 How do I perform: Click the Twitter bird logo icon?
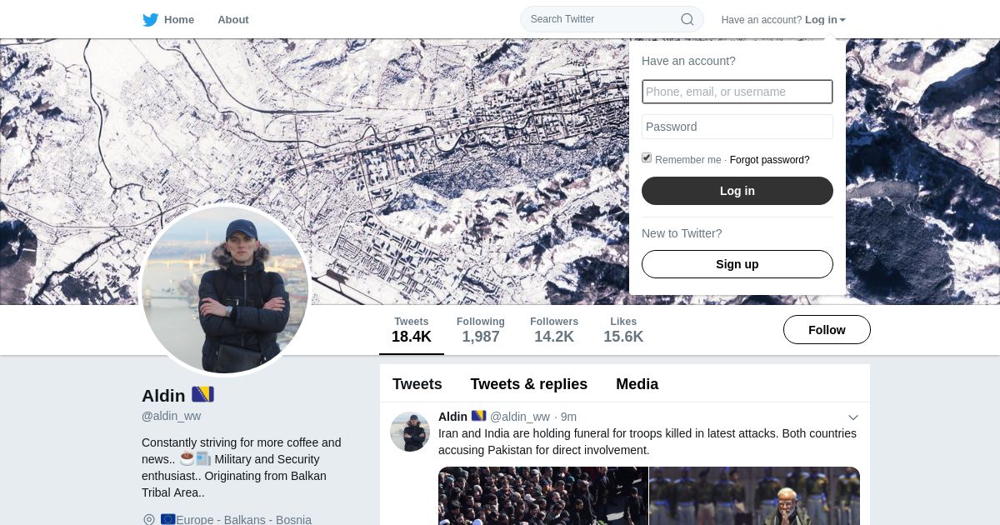[150, 19]
